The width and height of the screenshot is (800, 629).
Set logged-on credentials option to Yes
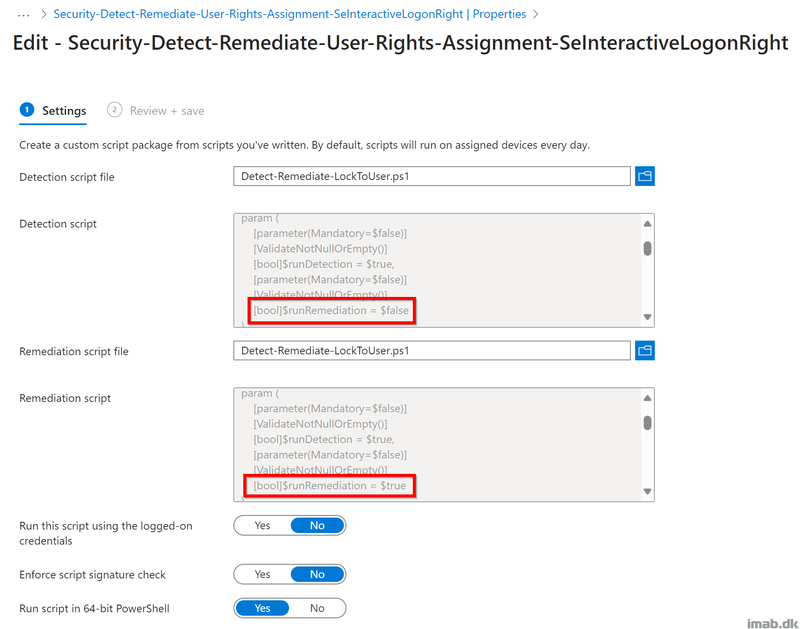click(x=263, y=526)
